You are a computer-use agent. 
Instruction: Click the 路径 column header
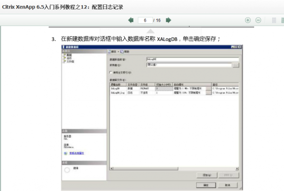[x=225, y=84]
